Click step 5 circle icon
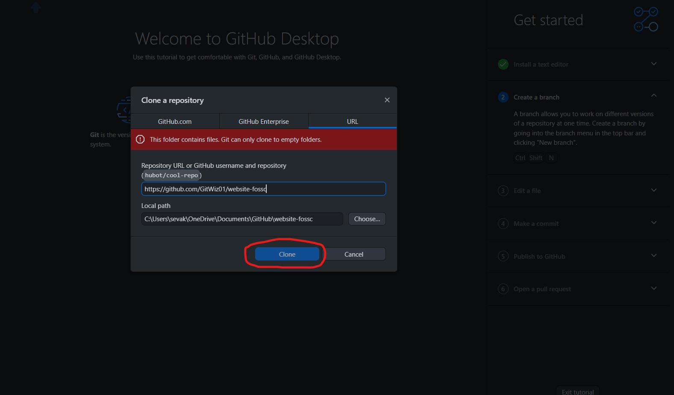This screenshot has width=674, height=395. [503, 256]
